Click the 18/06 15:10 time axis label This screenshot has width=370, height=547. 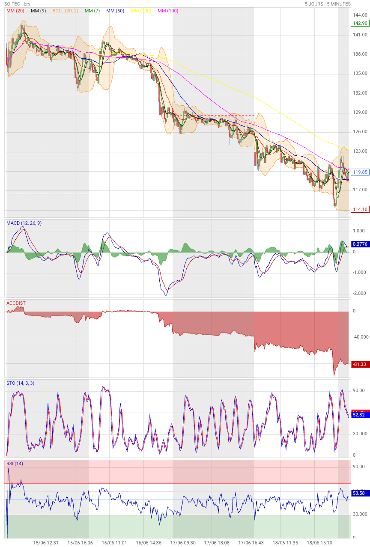pos(319,543)
